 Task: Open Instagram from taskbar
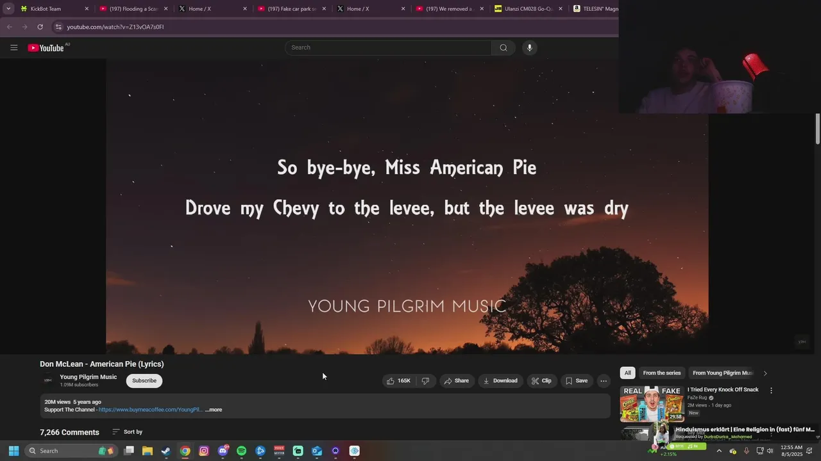pos(204,451)
